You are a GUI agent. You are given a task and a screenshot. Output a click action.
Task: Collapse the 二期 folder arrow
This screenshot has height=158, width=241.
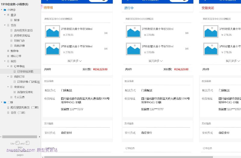click(x=2, y=102)
